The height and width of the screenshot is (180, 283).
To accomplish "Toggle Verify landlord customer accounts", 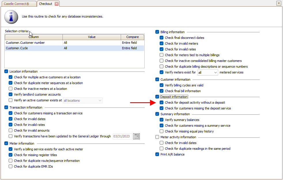I will point(11,94).
